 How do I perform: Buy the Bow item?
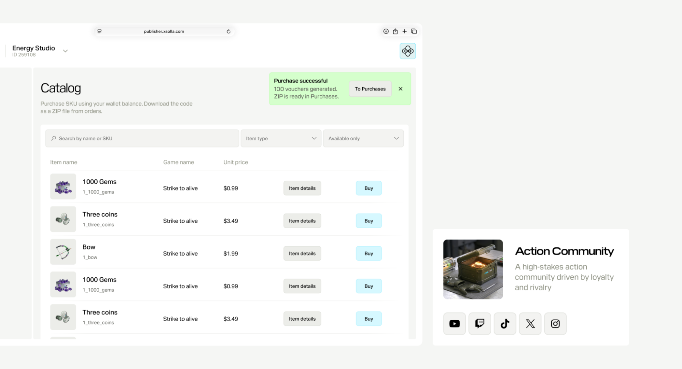(369, 253)
